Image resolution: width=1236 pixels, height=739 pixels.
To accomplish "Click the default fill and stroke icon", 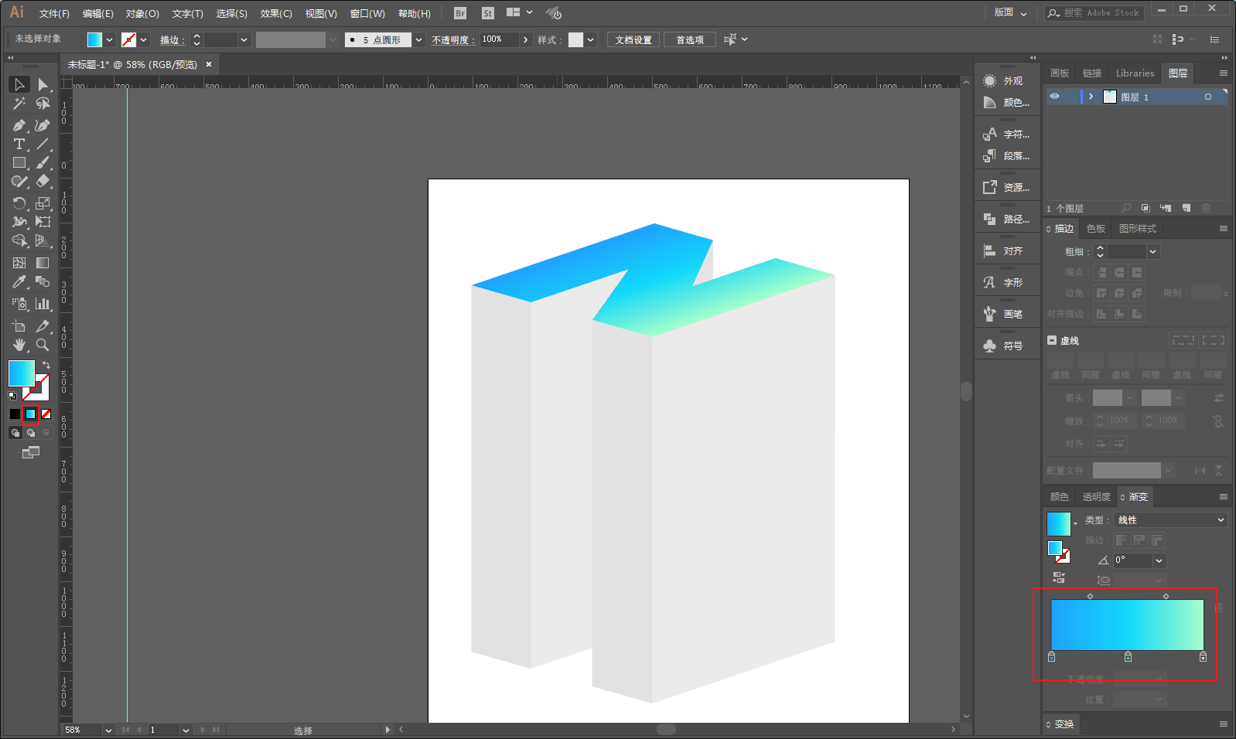I will (x=12, y=396).
